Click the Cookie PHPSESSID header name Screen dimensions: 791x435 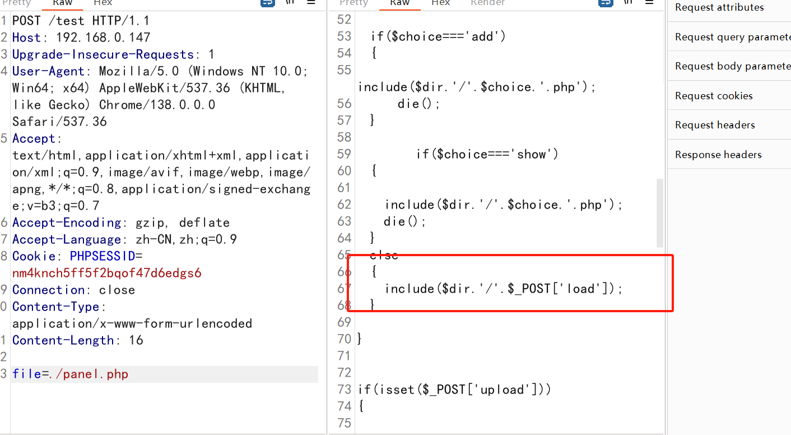(103, 256)
